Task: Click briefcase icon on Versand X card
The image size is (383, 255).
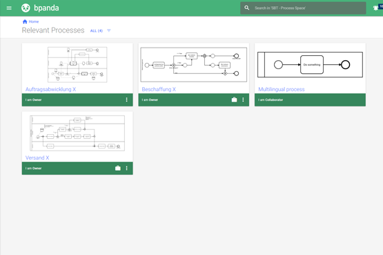Action: tap(118, 168)
